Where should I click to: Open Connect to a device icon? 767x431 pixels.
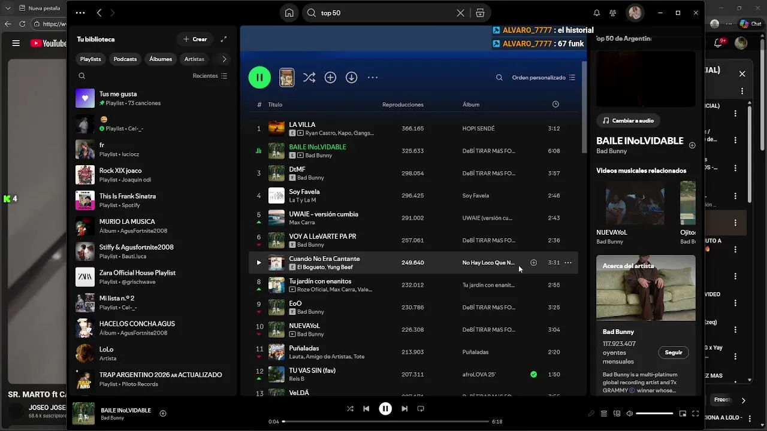tap(617, 413)
